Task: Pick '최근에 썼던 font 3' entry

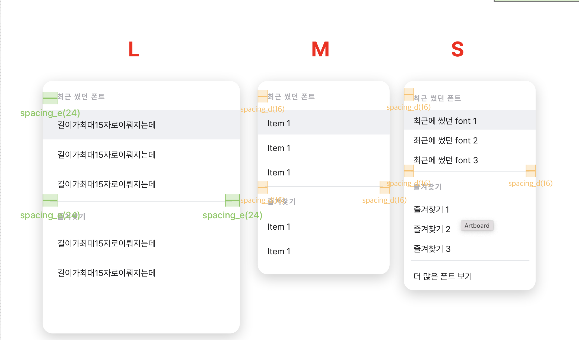Action: [469, 160]
